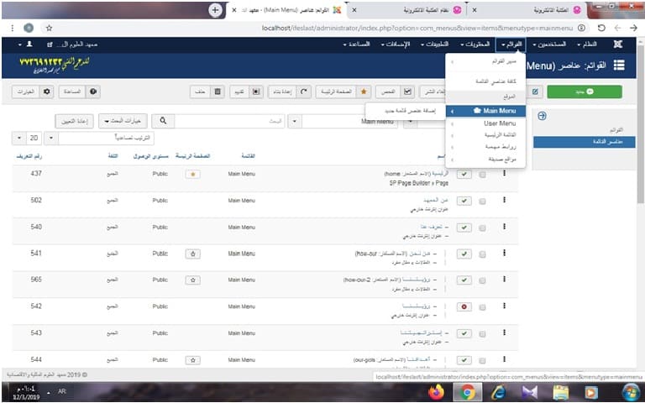
Task: Click the إعادة التعيين reset button
Action: pos(75,121)
